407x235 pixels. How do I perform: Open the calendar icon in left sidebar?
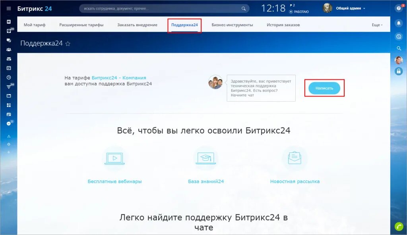[x=9, y=68]
